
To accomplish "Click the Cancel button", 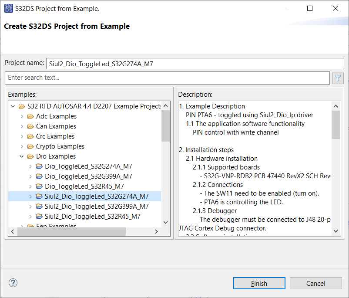I will [316, 283].
